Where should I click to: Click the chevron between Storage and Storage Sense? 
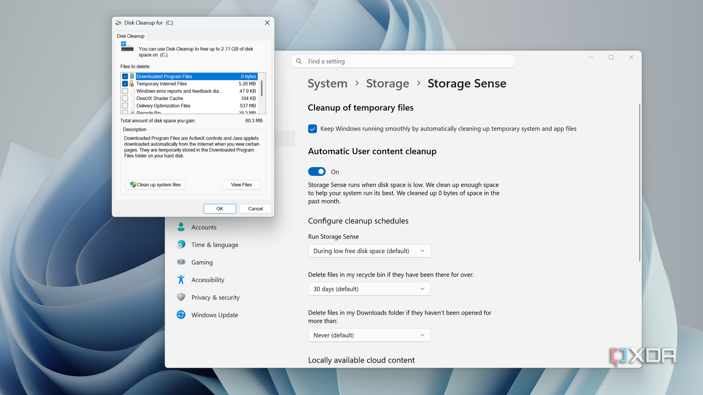coord(418,83)
